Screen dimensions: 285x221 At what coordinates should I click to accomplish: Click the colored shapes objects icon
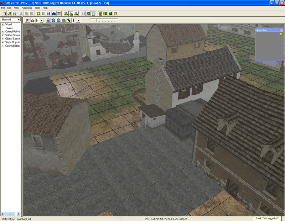[110, 14]
